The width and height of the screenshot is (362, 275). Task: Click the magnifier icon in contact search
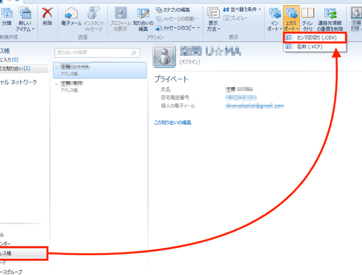pyautogui.click(x=134, y=53)
